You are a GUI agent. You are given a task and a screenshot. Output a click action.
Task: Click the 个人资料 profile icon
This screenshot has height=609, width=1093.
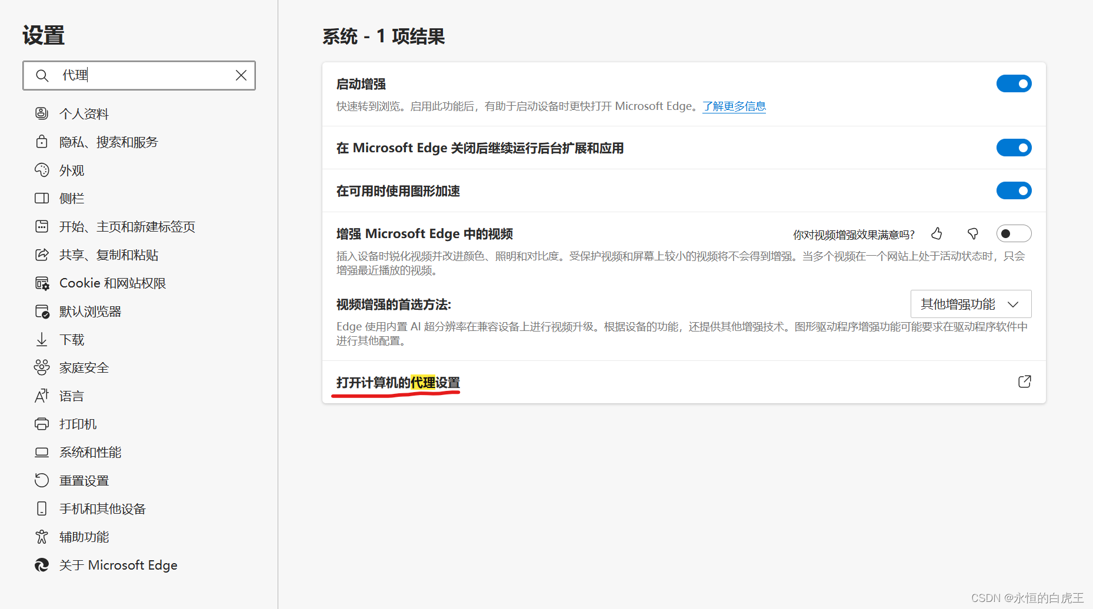coord(42,113)
